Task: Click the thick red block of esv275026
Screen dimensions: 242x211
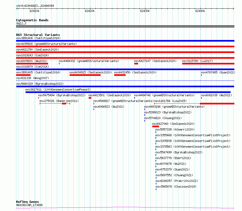Action: click(x=64, y=104)
